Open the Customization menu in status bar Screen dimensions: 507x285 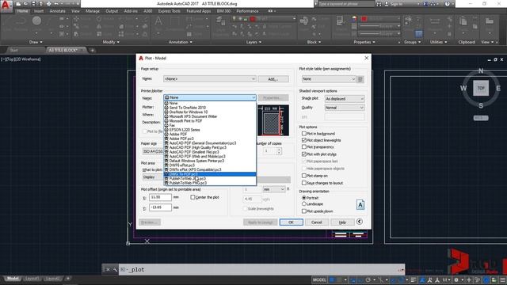502,279
